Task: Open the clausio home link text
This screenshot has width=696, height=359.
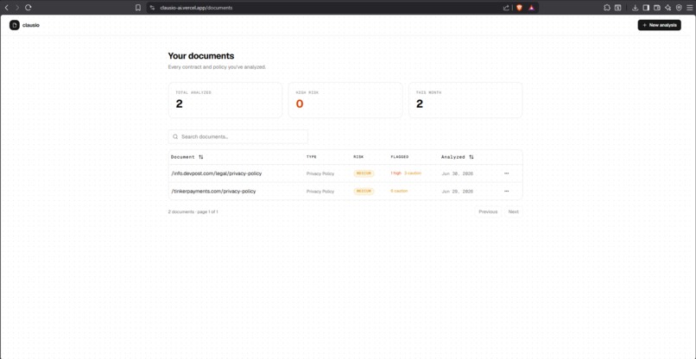Action: point(31,25)
